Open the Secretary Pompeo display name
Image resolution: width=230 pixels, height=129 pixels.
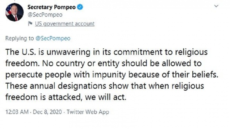coord(51,7)
